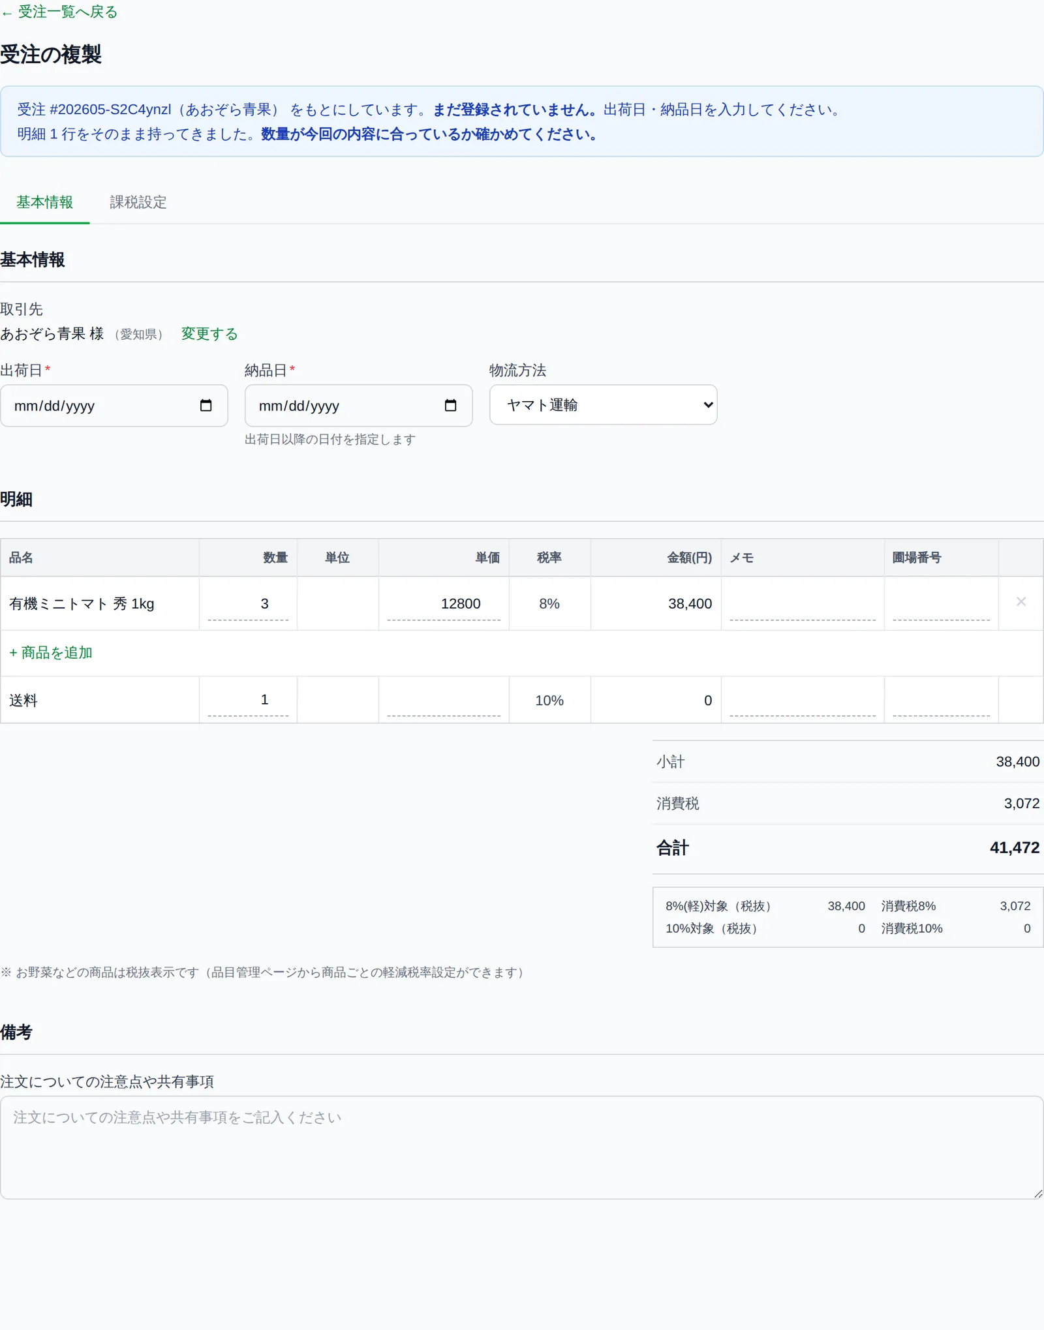Remove the 有機ミニトマト row with × icon
The image size is (1044, 1330).
coord(1021,601)
